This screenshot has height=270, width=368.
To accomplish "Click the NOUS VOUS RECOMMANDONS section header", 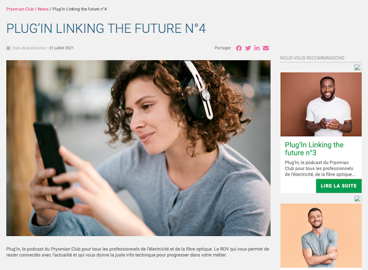I will [x=312, y=58].
